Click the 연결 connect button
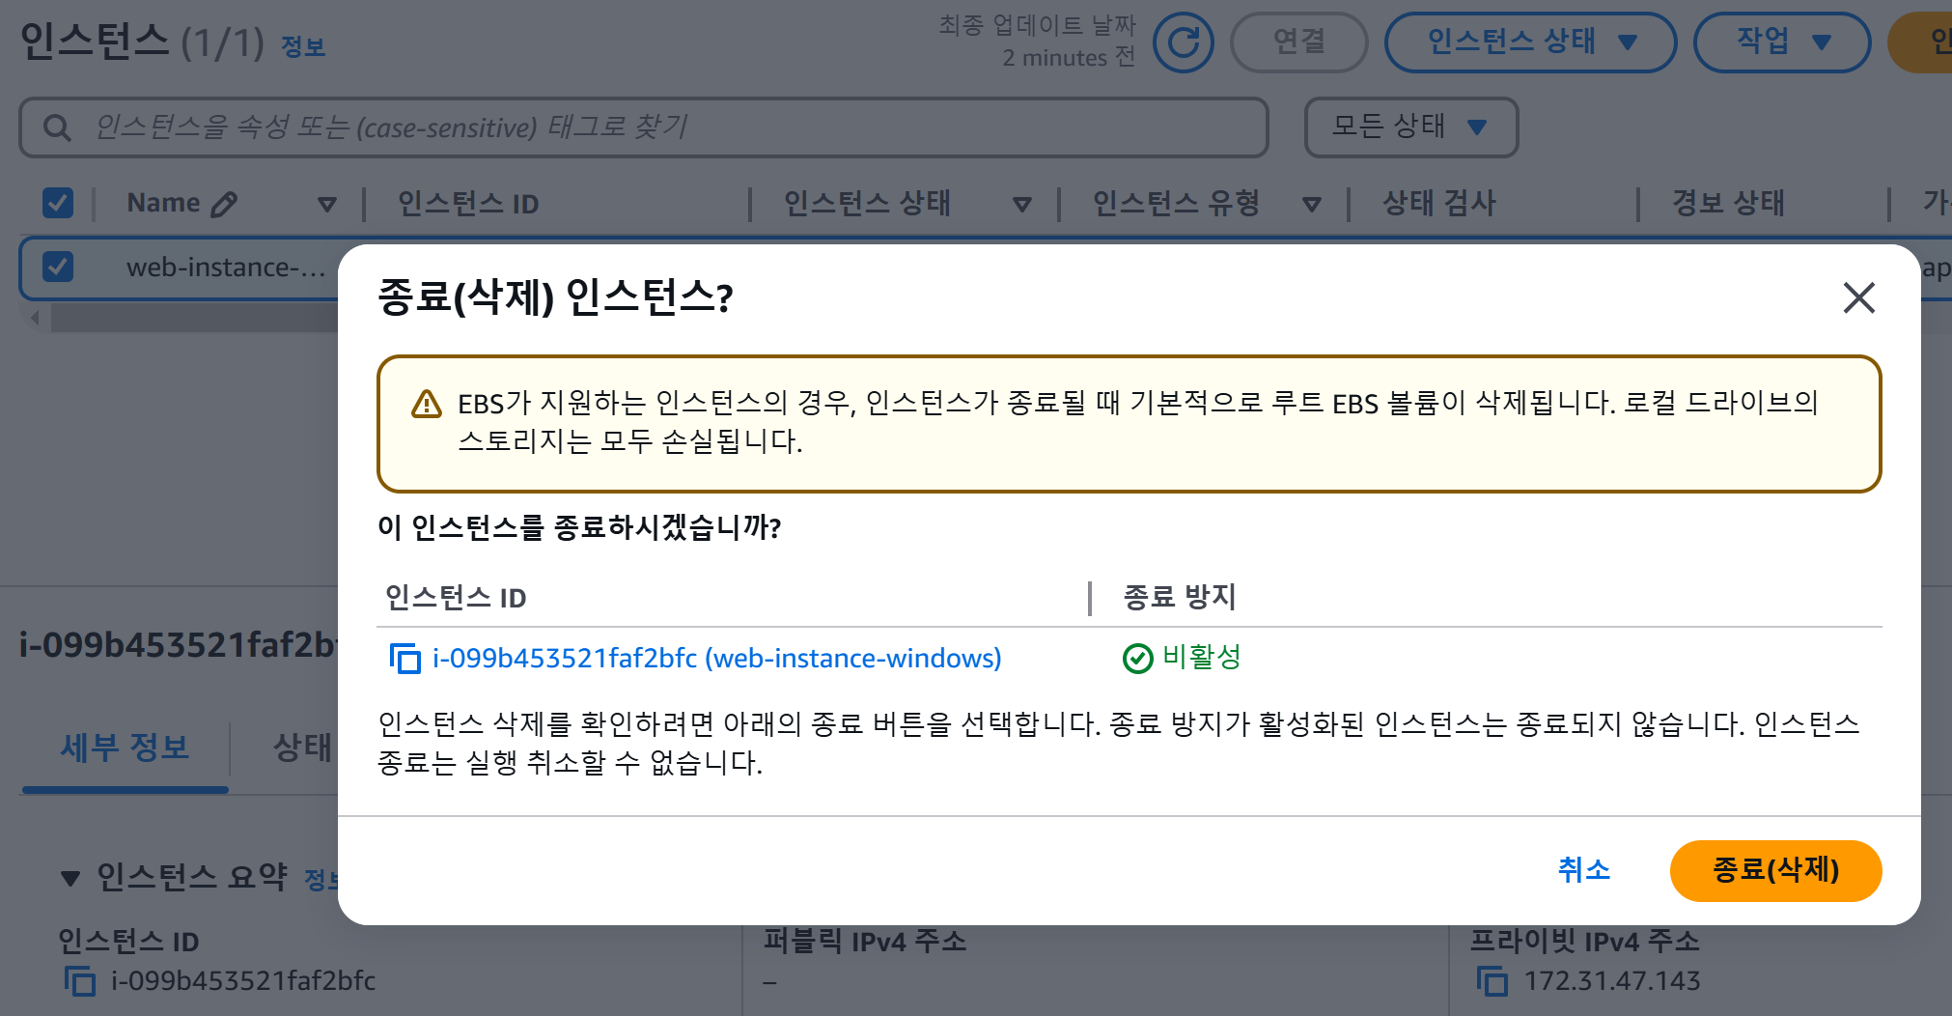 coord(1299,42)
